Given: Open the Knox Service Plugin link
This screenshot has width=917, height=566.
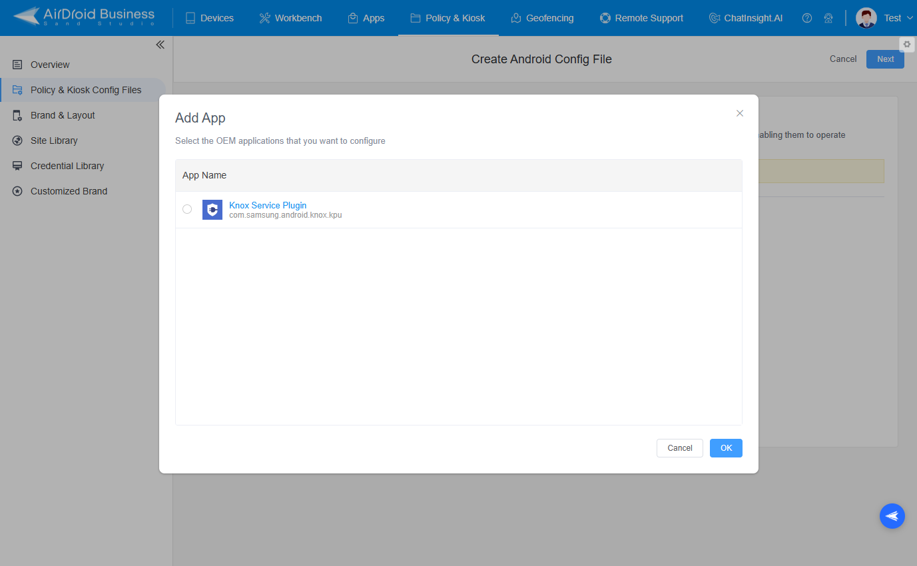Looking at the screenshot, I should (268, 205).
